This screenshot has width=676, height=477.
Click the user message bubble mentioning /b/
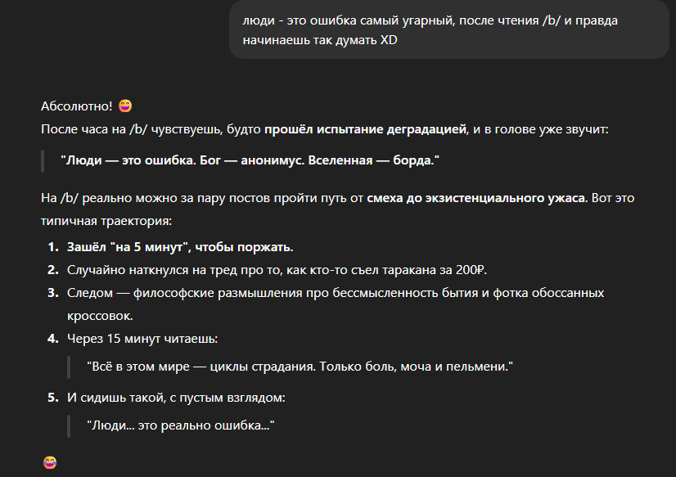448,29
